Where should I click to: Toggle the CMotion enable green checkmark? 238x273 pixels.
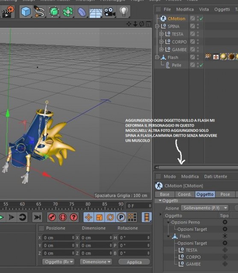point(201,18)
